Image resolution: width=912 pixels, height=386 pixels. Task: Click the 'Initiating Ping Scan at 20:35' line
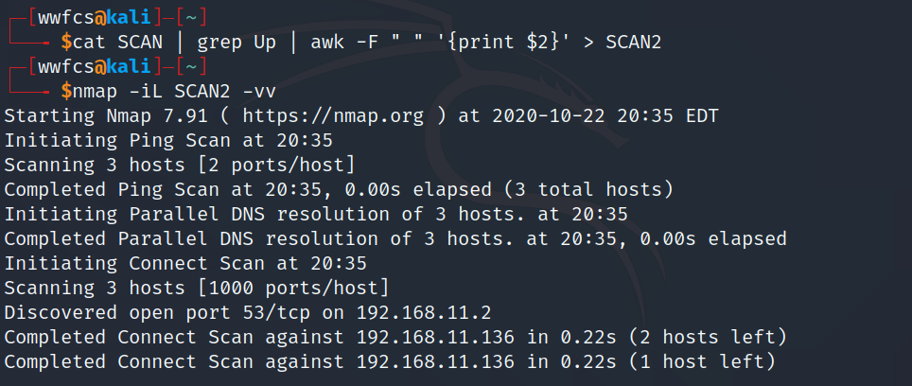pos(168,141)
